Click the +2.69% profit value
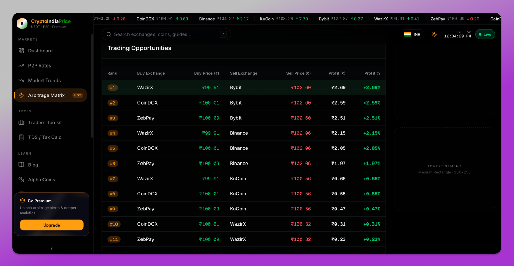 [x=372, y=88]
